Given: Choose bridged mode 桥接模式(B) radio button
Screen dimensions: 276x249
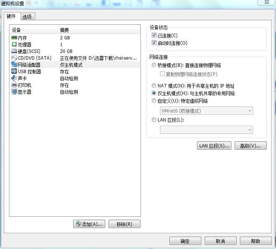Looking at the screenshot, I should tap(154, 65).
